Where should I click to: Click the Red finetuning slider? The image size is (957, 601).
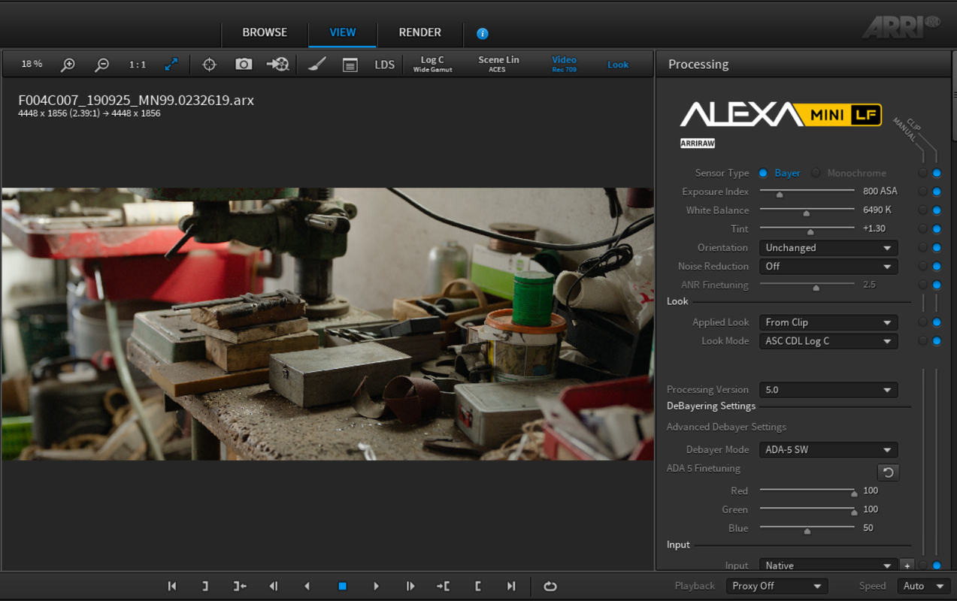(807, 491)
